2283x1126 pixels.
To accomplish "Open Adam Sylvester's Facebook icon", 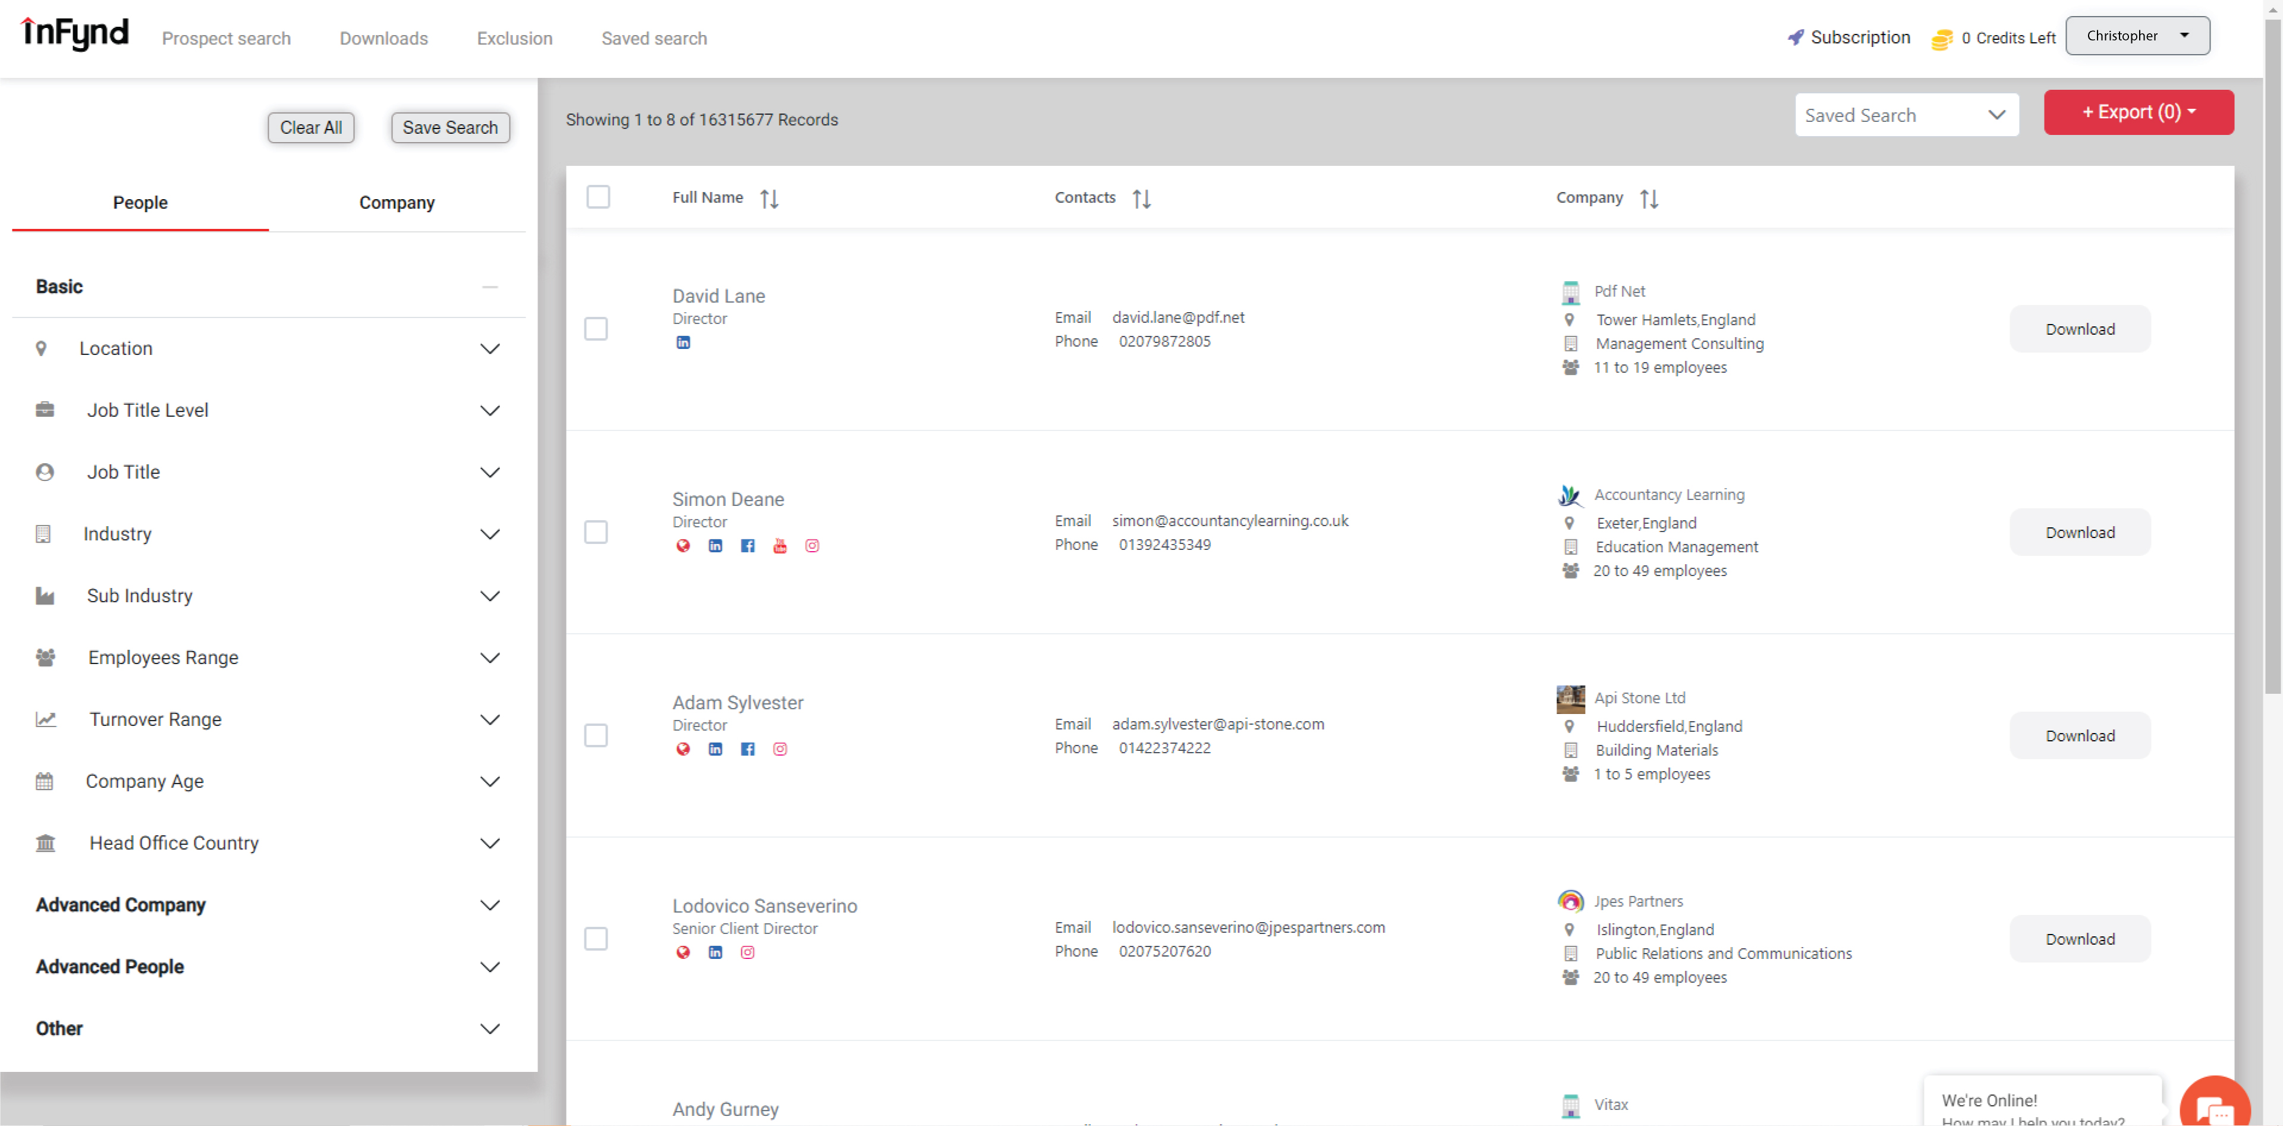I will pos(747,750).
